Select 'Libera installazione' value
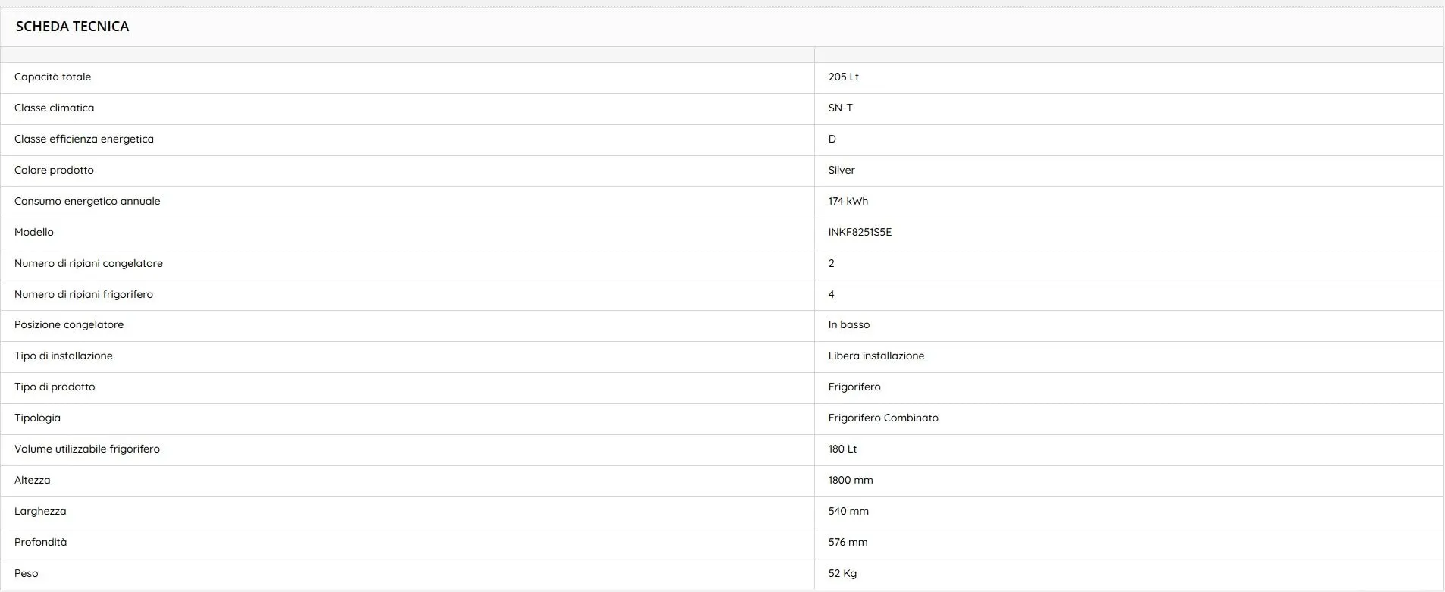The width and height of the screenshot is (1445, 592). [876, 356]
